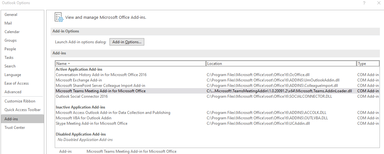The height and width of the screenshot is (154, 384).
Task: Select Skype Meeting Add-in for Microsoft Office
Action: click(91, 123)
